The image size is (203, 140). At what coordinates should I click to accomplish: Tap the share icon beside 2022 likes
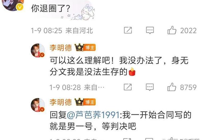128,30
